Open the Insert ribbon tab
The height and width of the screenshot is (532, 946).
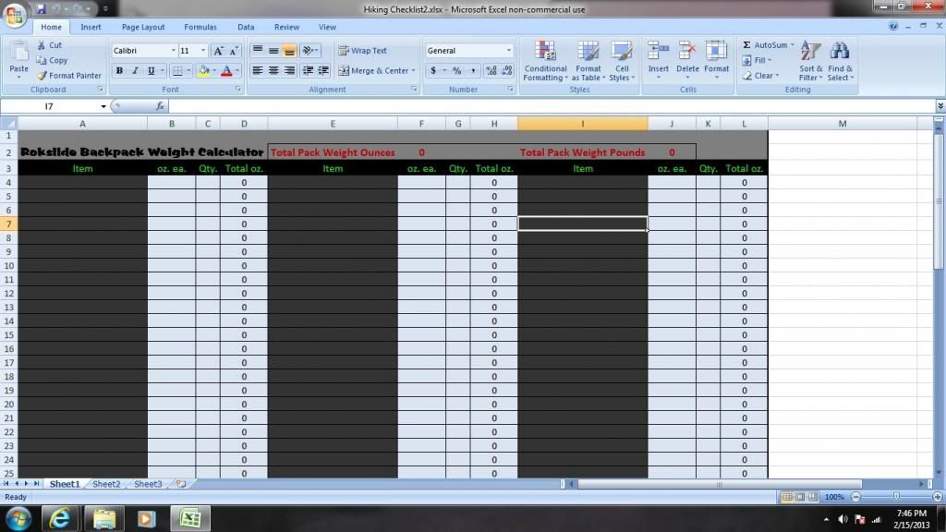click(x=91, y=27)
